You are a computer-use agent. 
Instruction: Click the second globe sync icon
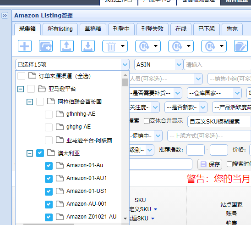click(x=177, y=46)
